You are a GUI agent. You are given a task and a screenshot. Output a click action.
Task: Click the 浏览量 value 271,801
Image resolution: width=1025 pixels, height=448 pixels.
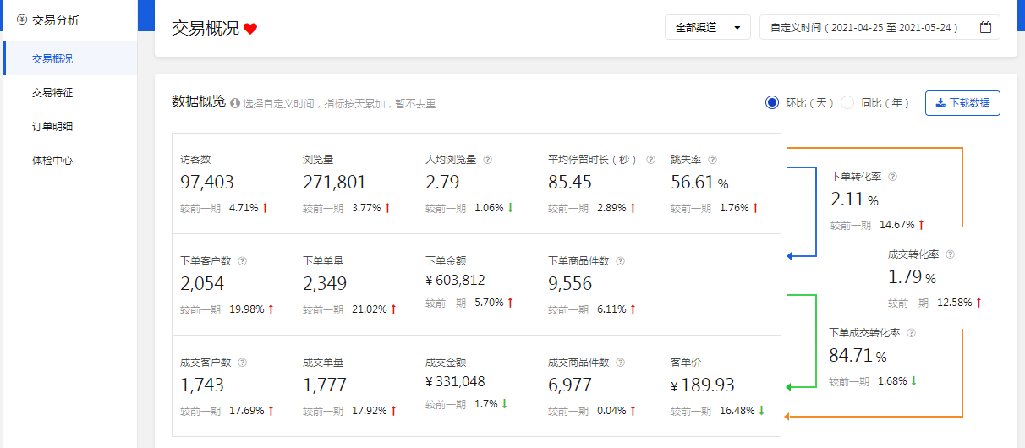pyautogui.click(x=335, y=182)
